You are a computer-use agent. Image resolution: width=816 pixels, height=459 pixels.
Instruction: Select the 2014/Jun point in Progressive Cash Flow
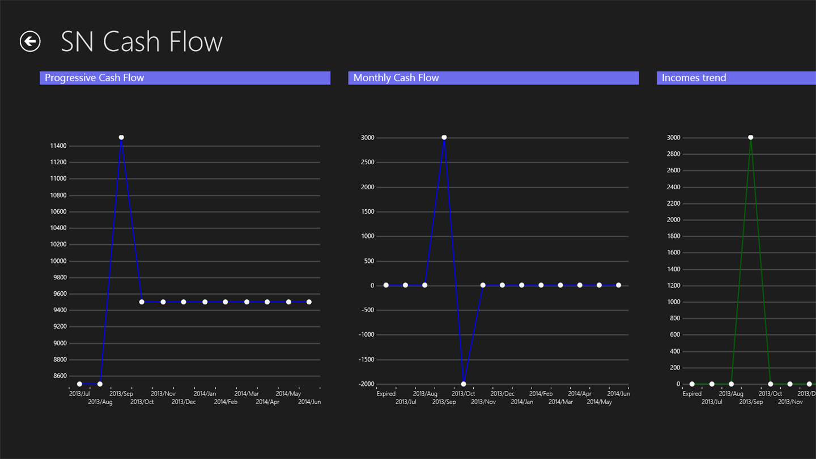pos(309,302)
